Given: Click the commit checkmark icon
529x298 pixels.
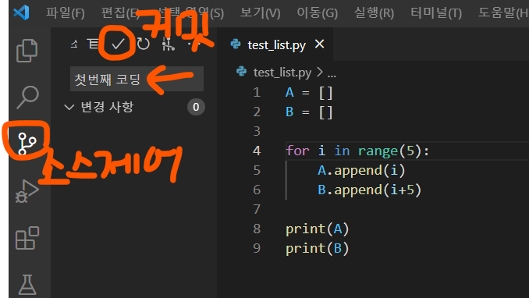Looking at the screenshot, I should click(118, 44).
